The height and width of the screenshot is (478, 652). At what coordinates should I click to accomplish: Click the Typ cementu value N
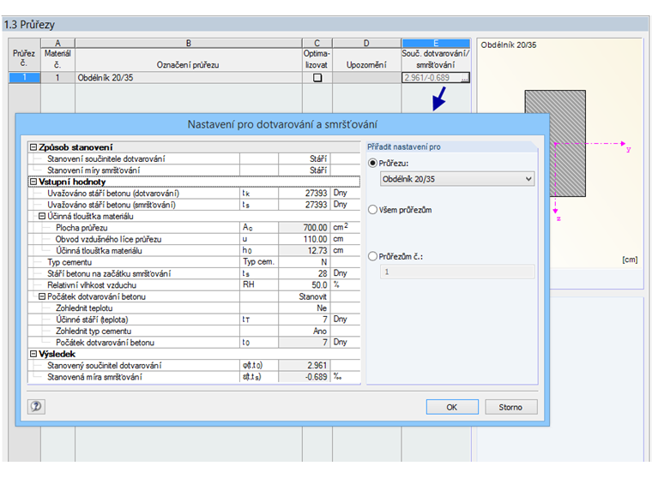tap(305, 262)
